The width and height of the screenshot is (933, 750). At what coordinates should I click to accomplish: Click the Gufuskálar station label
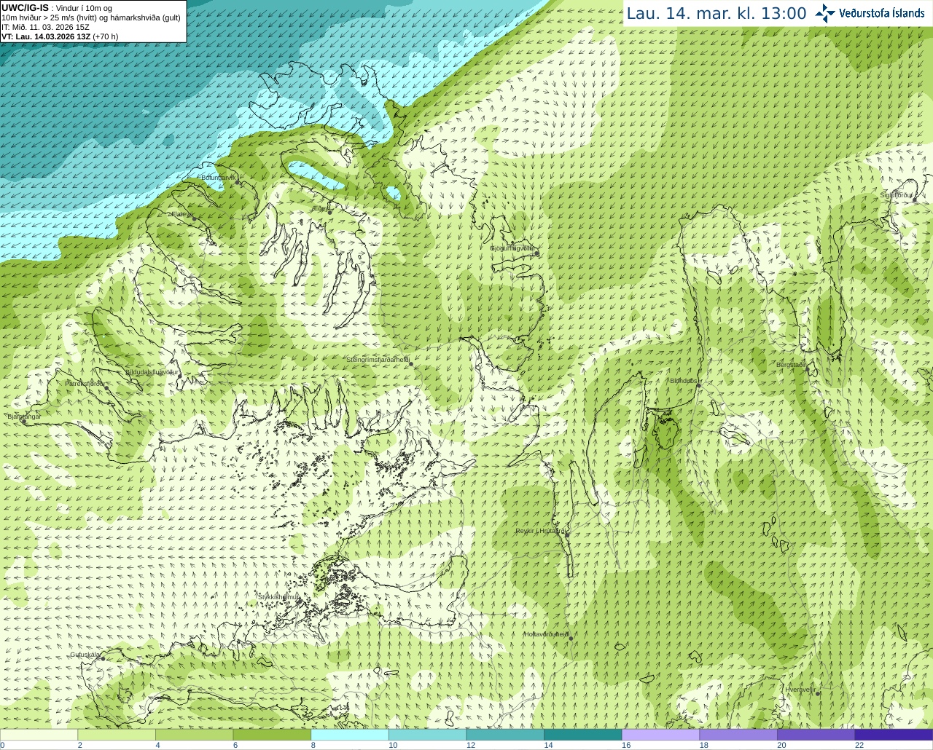[85, 655]
